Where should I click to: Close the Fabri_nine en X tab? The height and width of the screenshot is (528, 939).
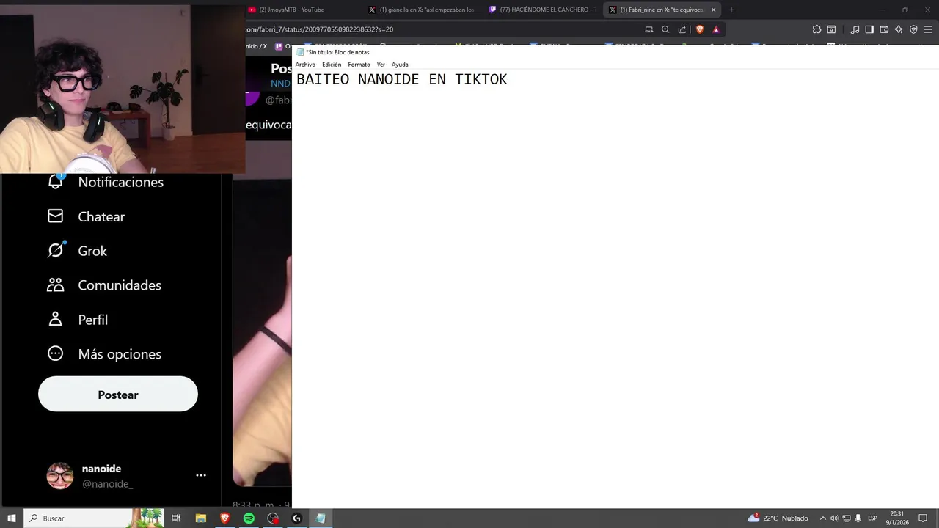coord(713,10)
